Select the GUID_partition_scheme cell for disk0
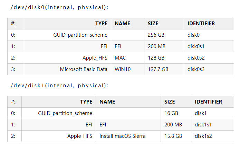This screenshot has height=151, width=239. tap(80, 35)
